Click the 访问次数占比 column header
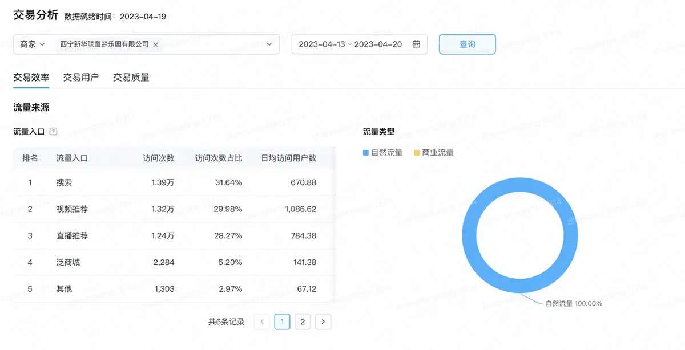This screenshot has height=350, width=685. pos(219,158)
